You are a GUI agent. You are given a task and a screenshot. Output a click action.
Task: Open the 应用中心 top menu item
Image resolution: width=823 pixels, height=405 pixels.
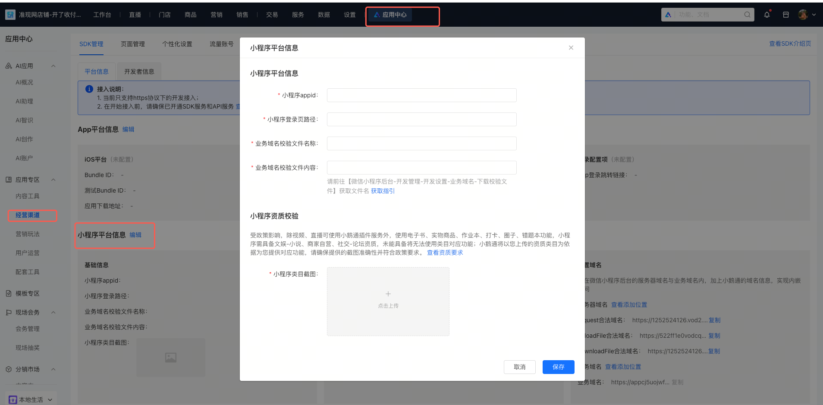point(390,15)
